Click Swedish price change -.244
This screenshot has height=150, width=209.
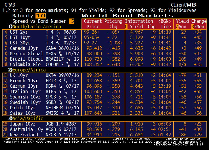pos(114,102)
